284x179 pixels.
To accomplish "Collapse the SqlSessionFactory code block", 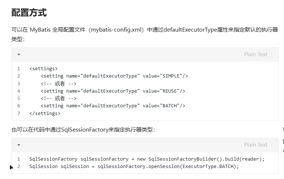I will click(x=19, y=145).
